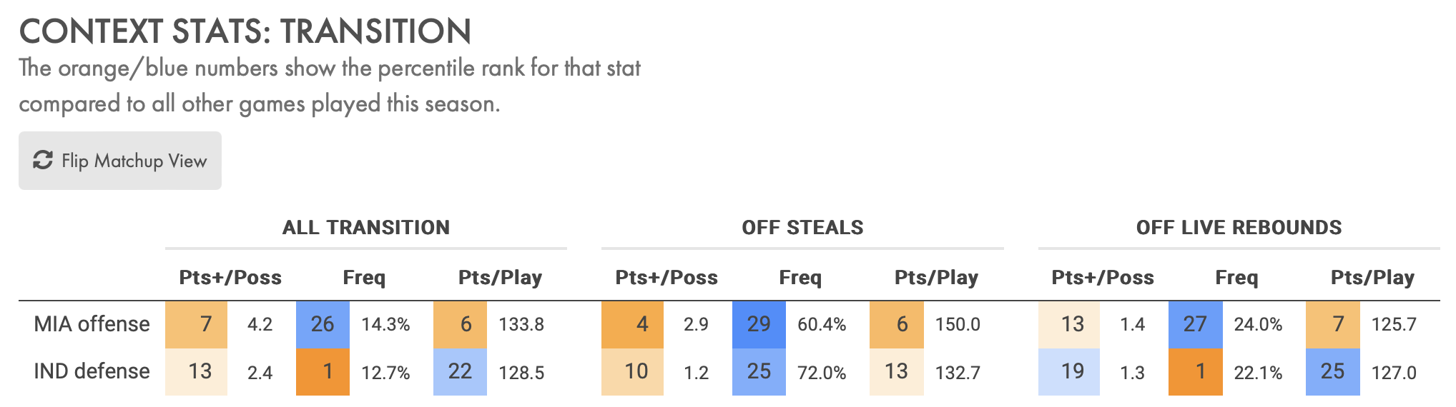This screenshot has width=1456, height=407.
Task: Click dark blue 29 percentile cell in Off Steals
Action: (x=759, y=324)
